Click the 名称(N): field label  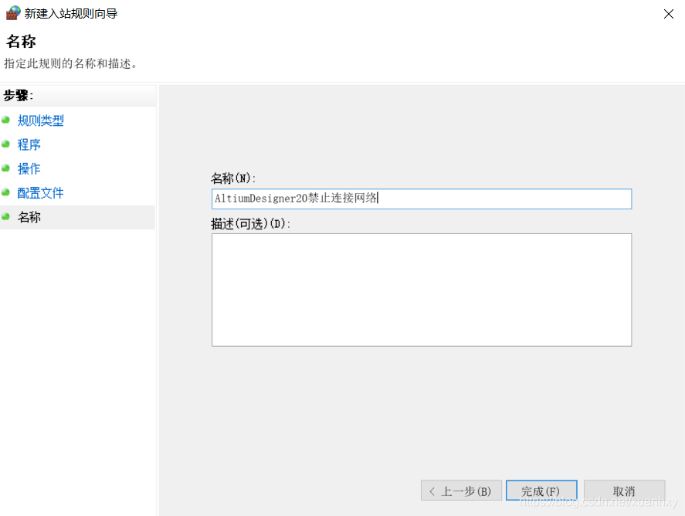[x=233, y=178]
